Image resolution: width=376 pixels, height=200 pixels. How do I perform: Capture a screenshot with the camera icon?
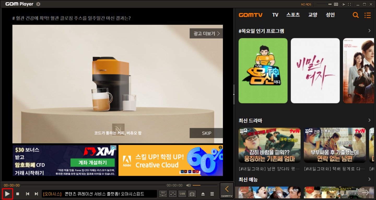click(192, 194)
